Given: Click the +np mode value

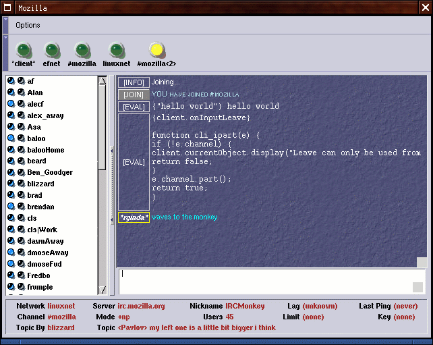Looking at the screenshot, I should (x=123, y=317).
